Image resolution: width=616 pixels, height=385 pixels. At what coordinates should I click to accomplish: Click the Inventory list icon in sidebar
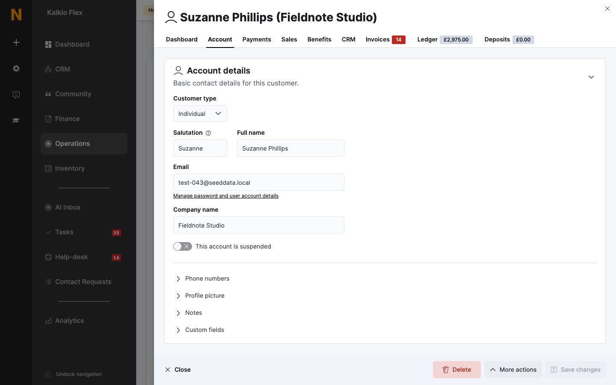point(48,169)
